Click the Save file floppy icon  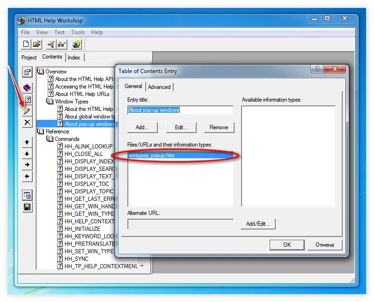(27, 207)
